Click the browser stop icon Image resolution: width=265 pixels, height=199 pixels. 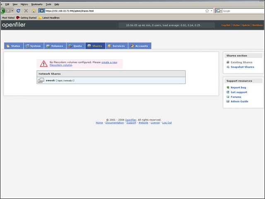click(x=26, y=11)
